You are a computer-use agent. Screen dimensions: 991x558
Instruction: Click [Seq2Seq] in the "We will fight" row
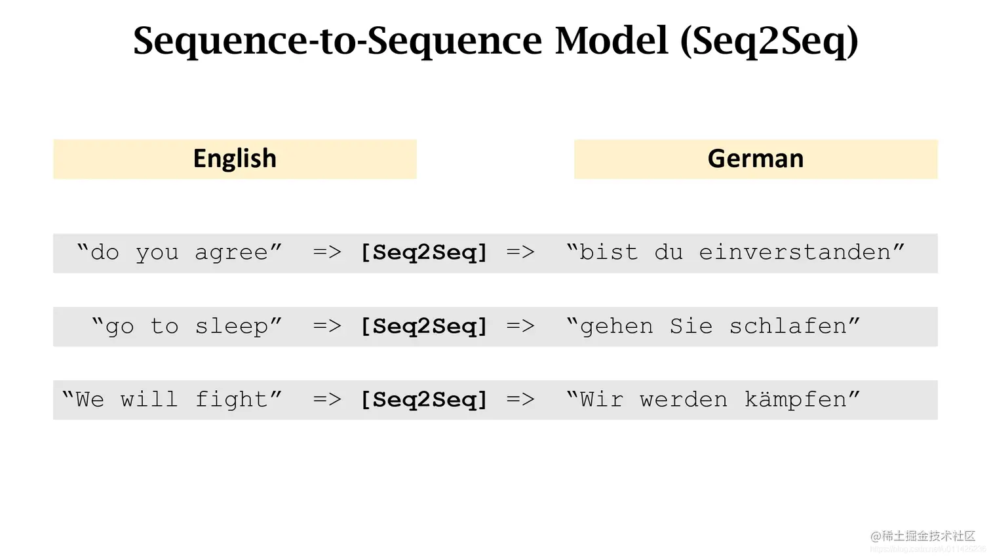tap(424, 399)
